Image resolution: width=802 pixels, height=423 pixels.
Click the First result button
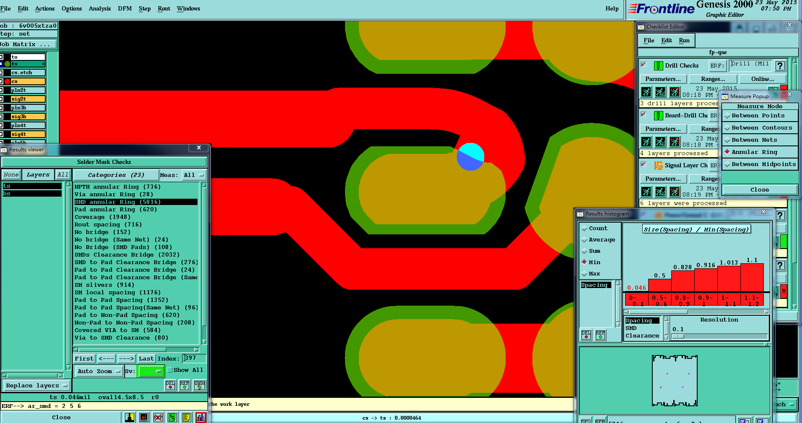click(84, 359)
